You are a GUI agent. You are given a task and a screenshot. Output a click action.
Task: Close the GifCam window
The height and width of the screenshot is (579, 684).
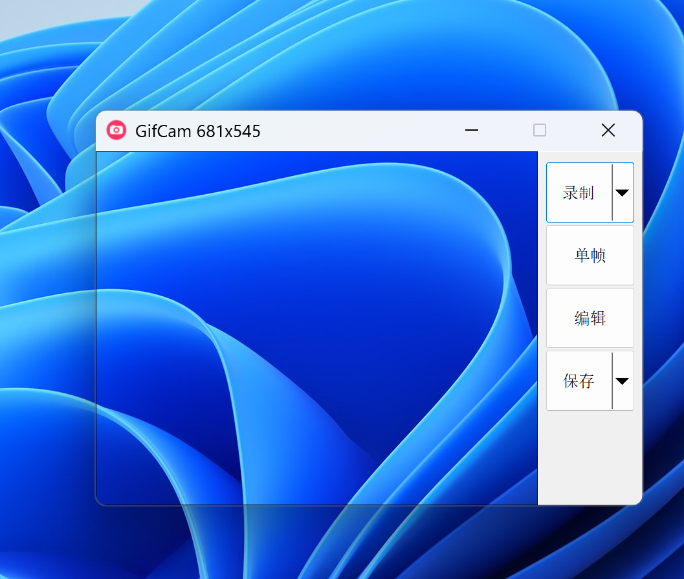(x=608, y=130)
